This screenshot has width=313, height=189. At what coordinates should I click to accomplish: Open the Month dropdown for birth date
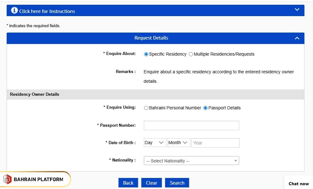coord(179,143)
